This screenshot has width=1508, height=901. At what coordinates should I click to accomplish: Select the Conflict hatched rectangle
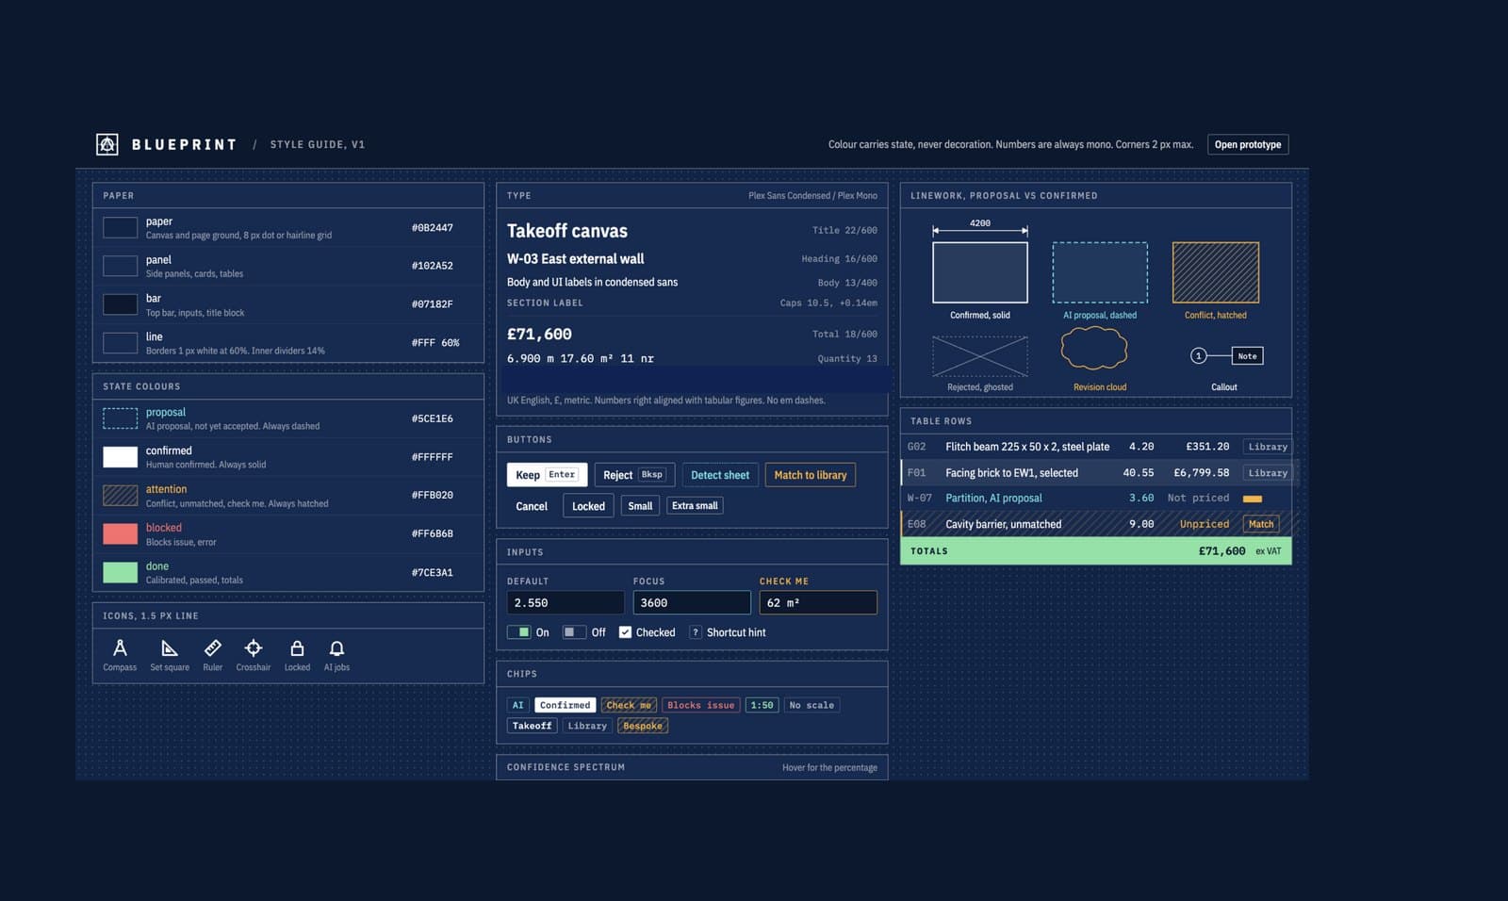coord(1216,272)
